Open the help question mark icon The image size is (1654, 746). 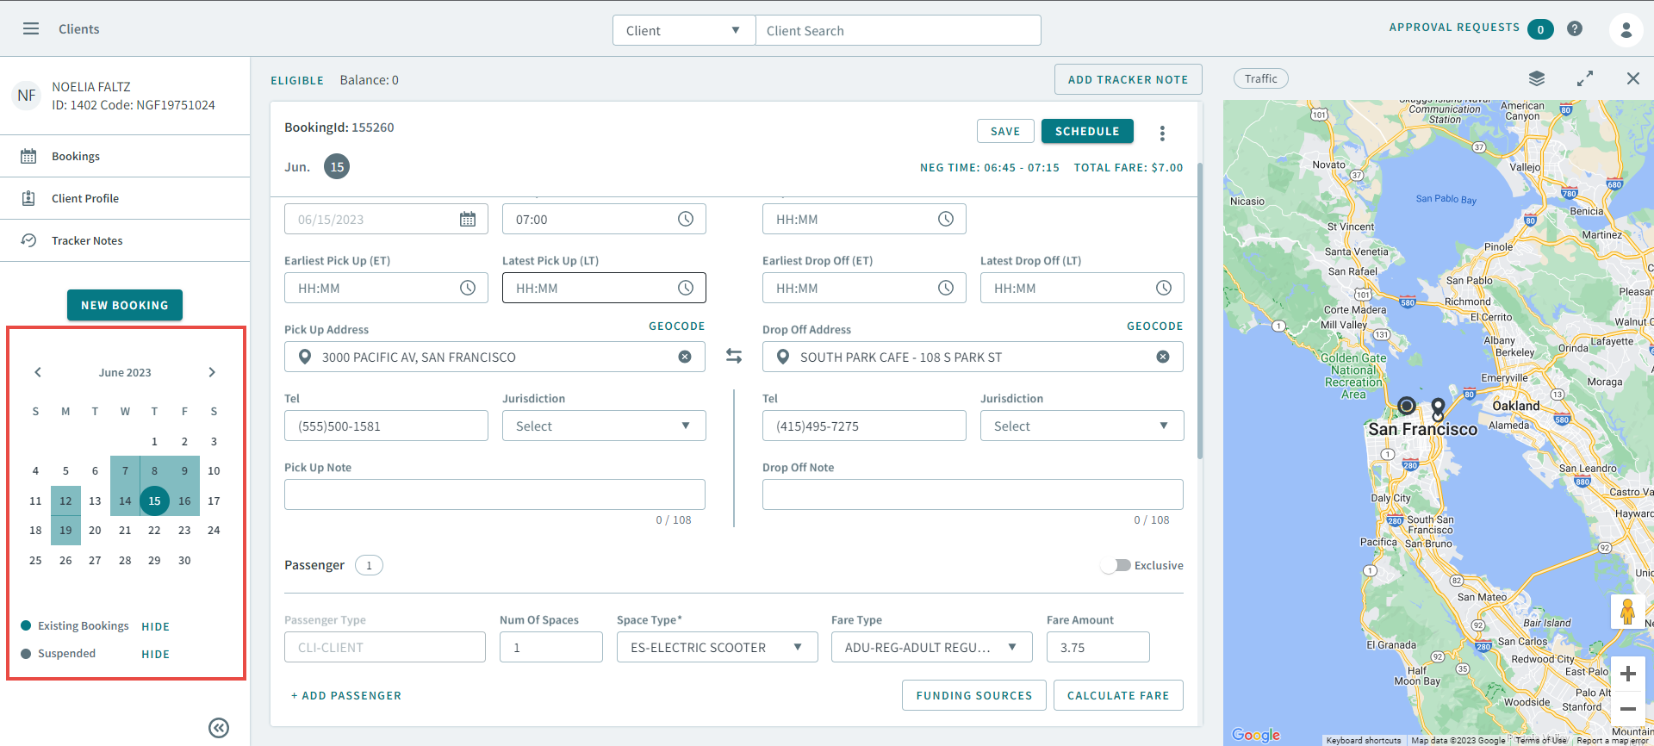[1574, 28]
